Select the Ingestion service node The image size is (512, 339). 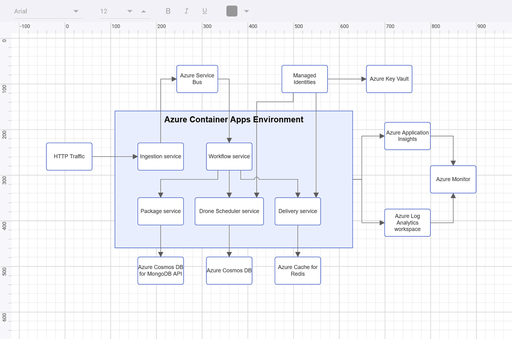tap(161, 157)
